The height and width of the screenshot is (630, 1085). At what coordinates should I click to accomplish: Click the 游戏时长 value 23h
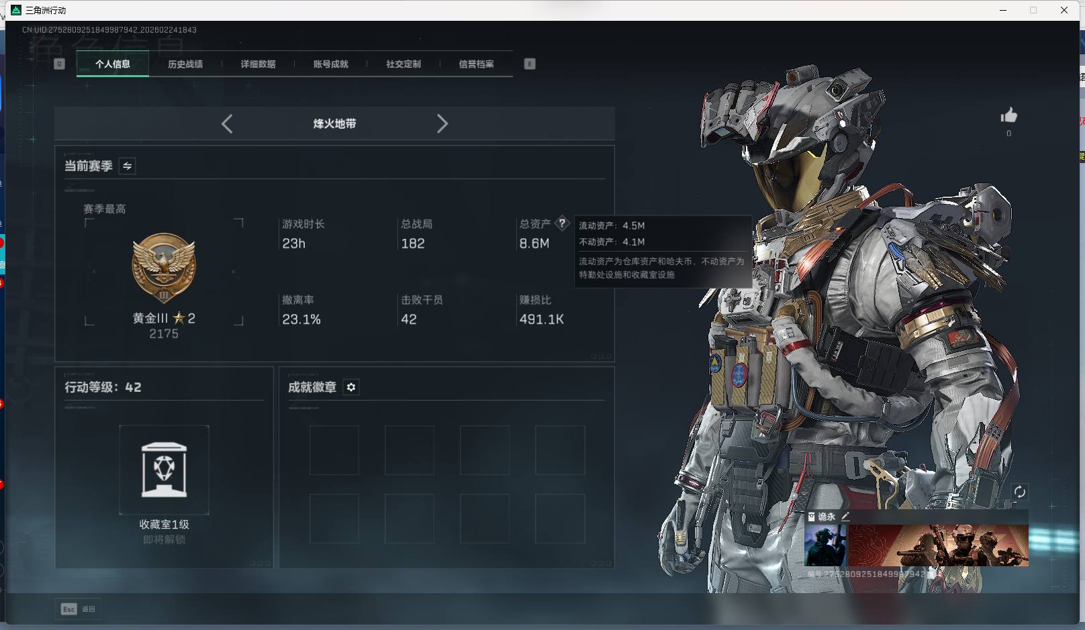coord(293,244)
